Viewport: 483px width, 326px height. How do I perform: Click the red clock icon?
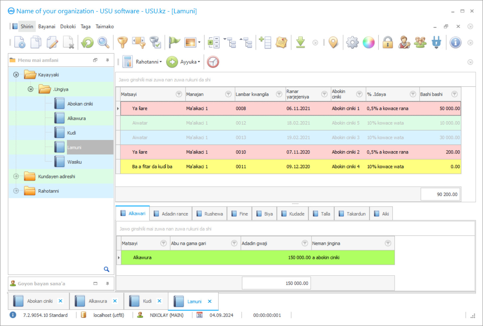point(213,62)
